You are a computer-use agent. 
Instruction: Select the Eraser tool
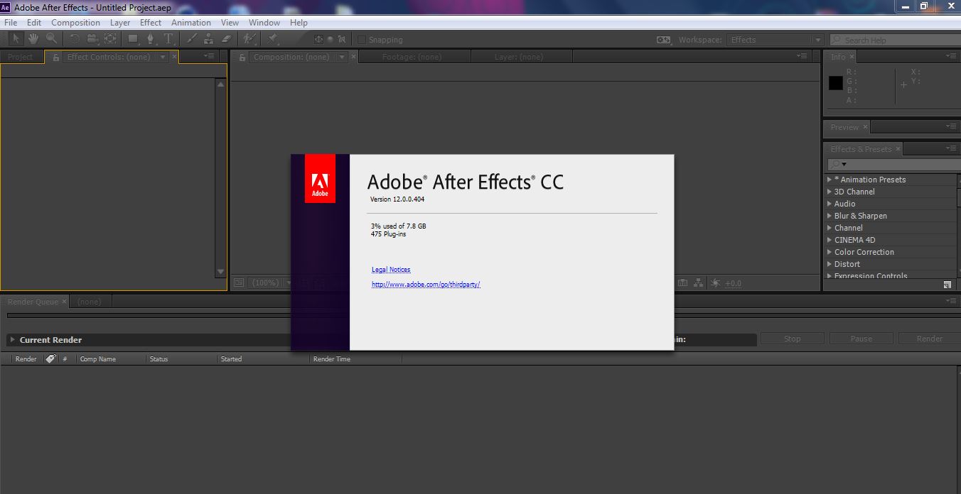pyautogui.click(x=227, y=39)
